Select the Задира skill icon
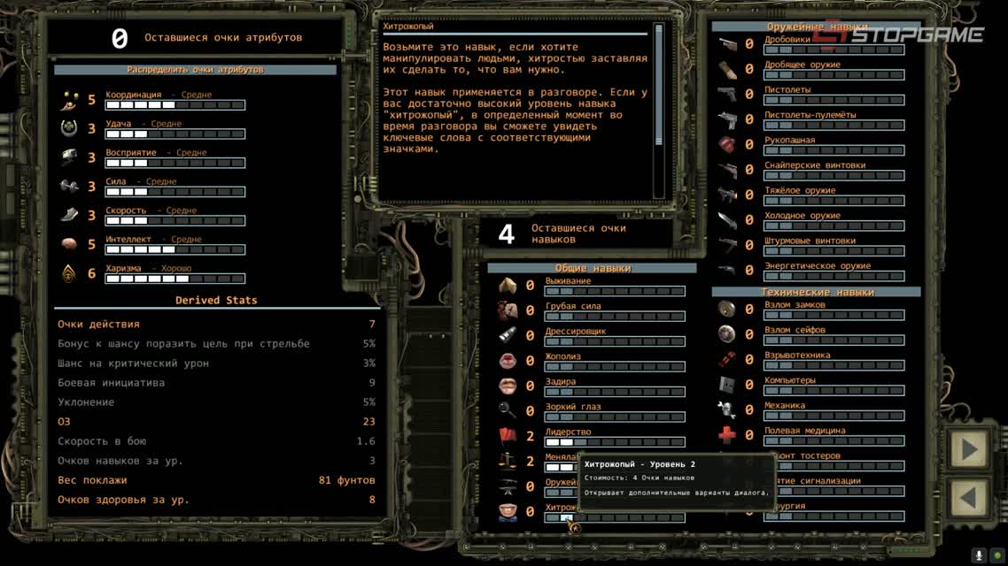Image resolution: width=1008 pixels, height=566 pixels. (x=508, y=386)
